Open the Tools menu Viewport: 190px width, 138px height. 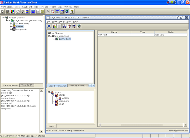coord(53,7)
